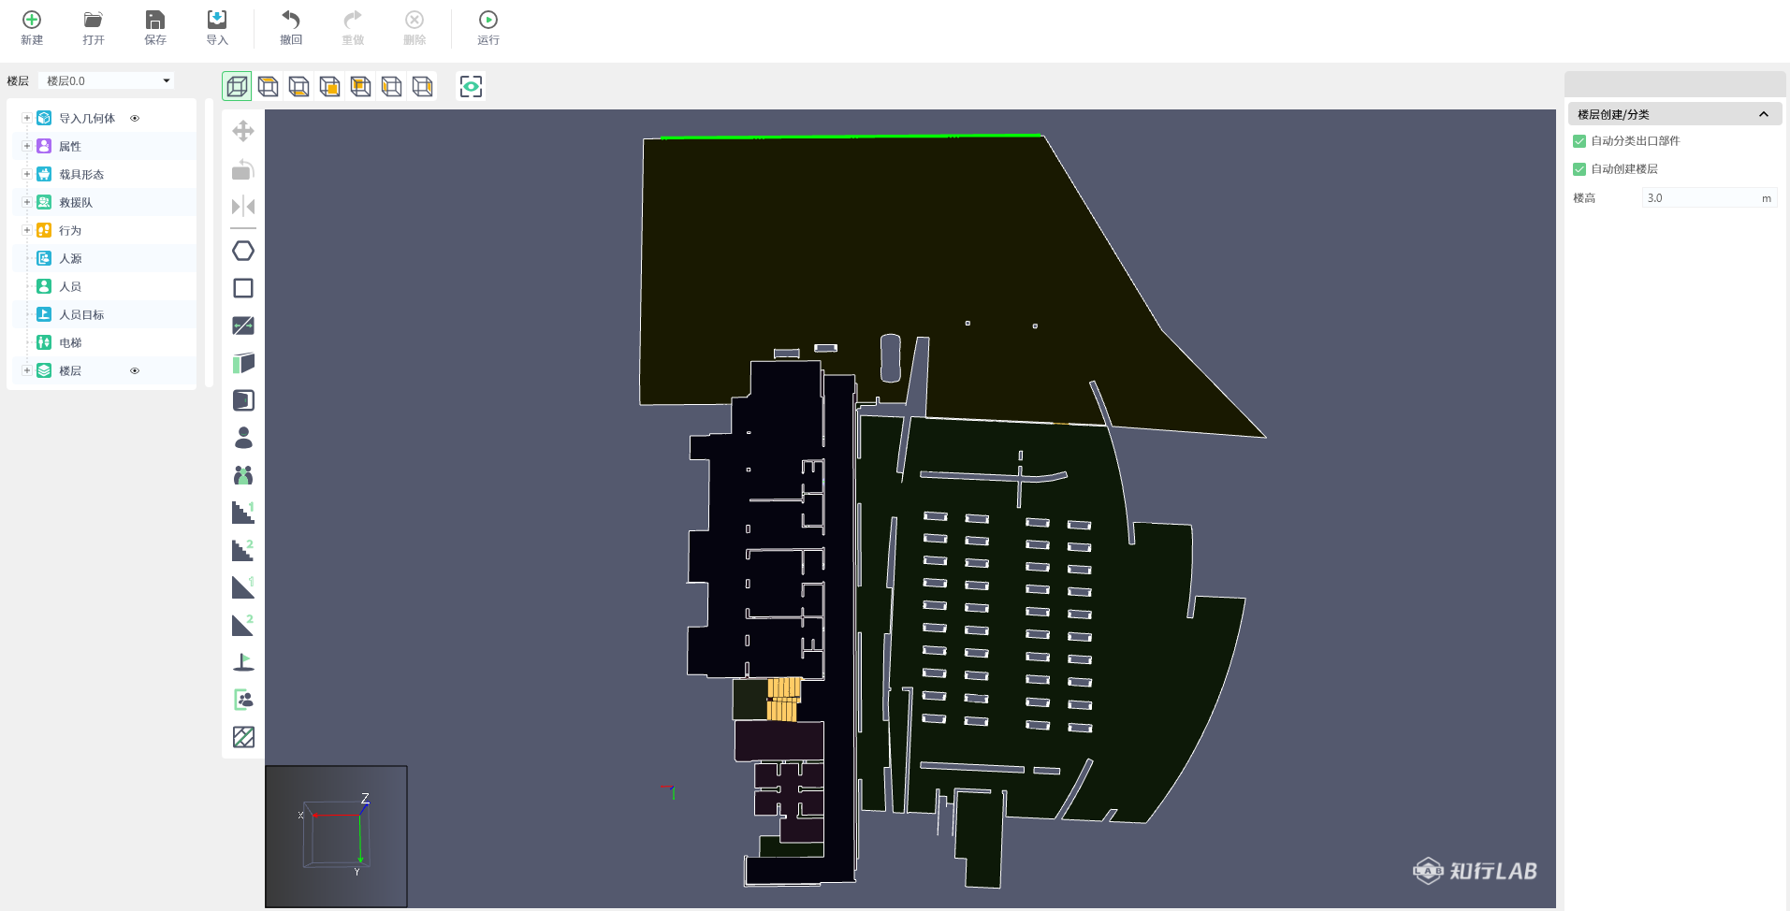Select 人员目标 in the tree
The height and width of the screenshot is (911, 1790).
point(81,315)
